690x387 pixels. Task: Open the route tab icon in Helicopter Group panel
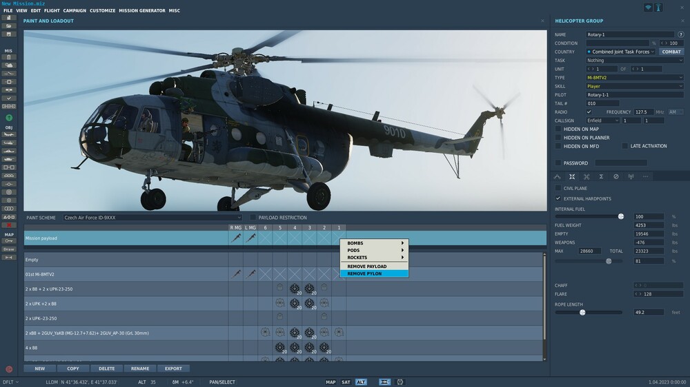[x=558, y=176]
